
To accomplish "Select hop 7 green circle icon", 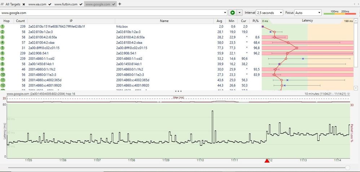I will pyautogui.click(x=3, y=59).
